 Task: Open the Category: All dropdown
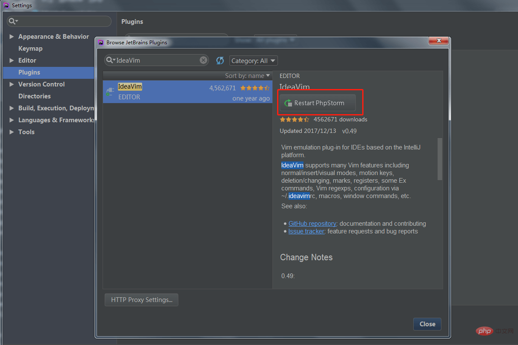[x=254, y=61]
